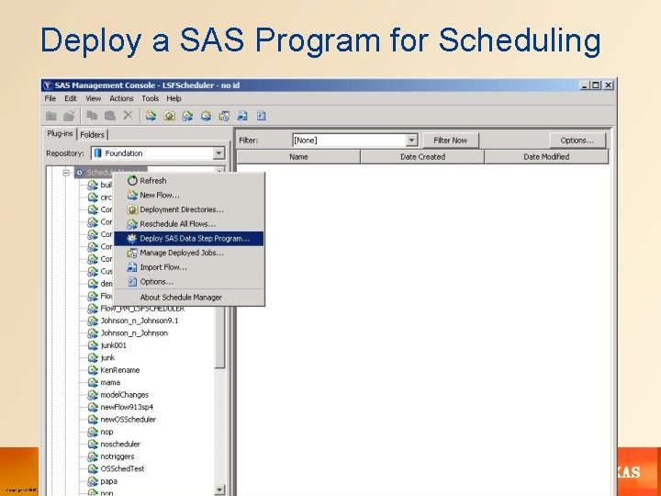
Task: Select the Flow_PM_LSFSCHEDULER flow
Action: click(142, 309)
